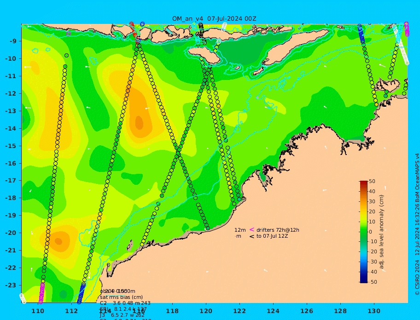This screenshot has height=320, width=420.
Task: Click the longitude axis label 110
Action: 38,311
